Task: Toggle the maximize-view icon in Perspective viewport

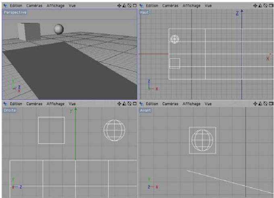Action: 135,6
